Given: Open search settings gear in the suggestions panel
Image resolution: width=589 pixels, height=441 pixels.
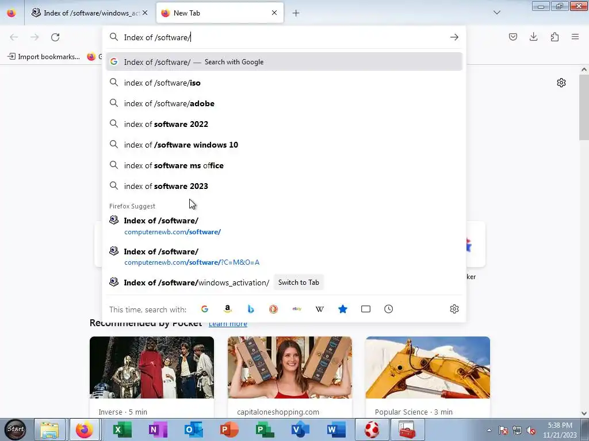Looking at the screenshot, I should 454,309.
